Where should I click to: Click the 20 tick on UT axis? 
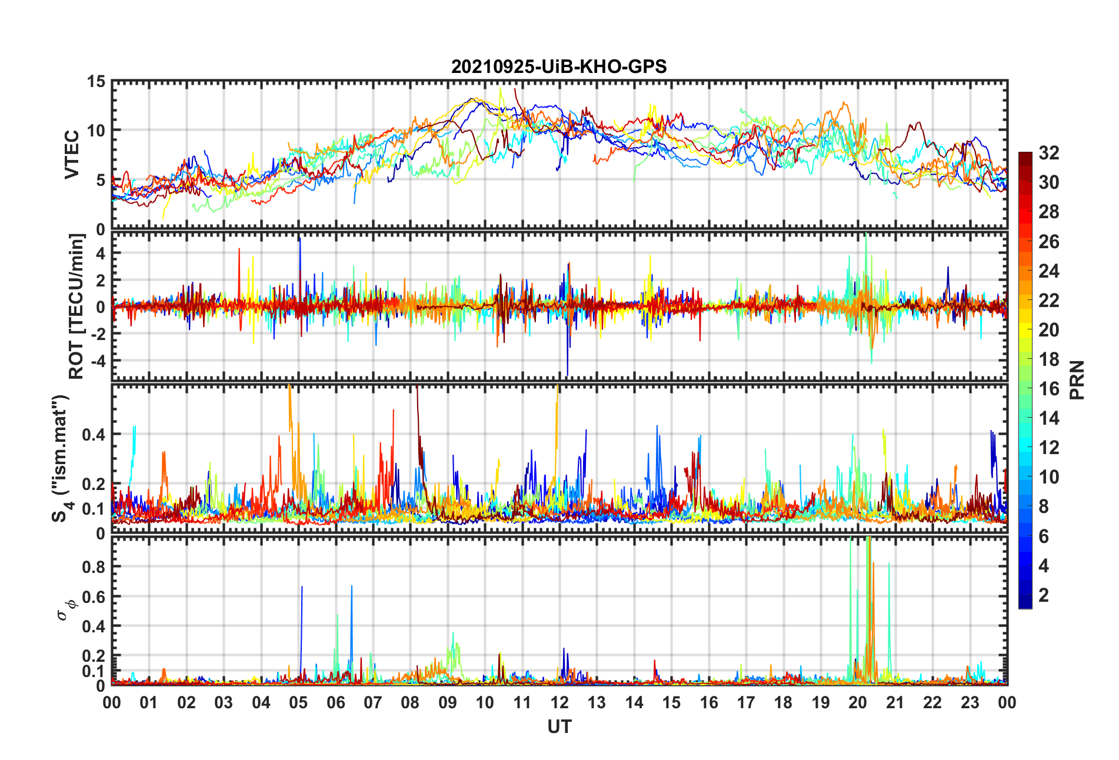click(x=857, y=703)
